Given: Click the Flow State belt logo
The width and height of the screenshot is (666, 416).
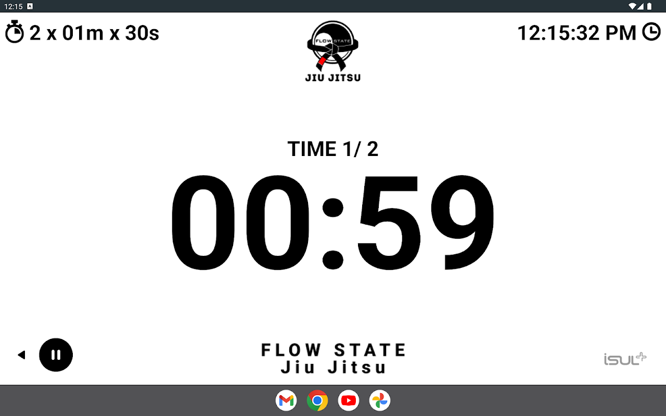Looking at the screenshot, I should 333,51.
